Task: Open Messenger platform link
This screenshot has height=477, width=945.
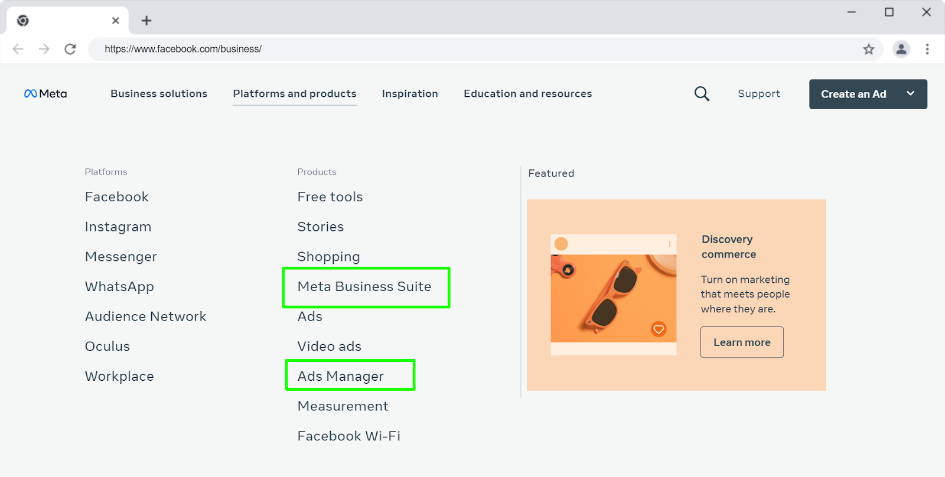Action: (x=121, y=257)
